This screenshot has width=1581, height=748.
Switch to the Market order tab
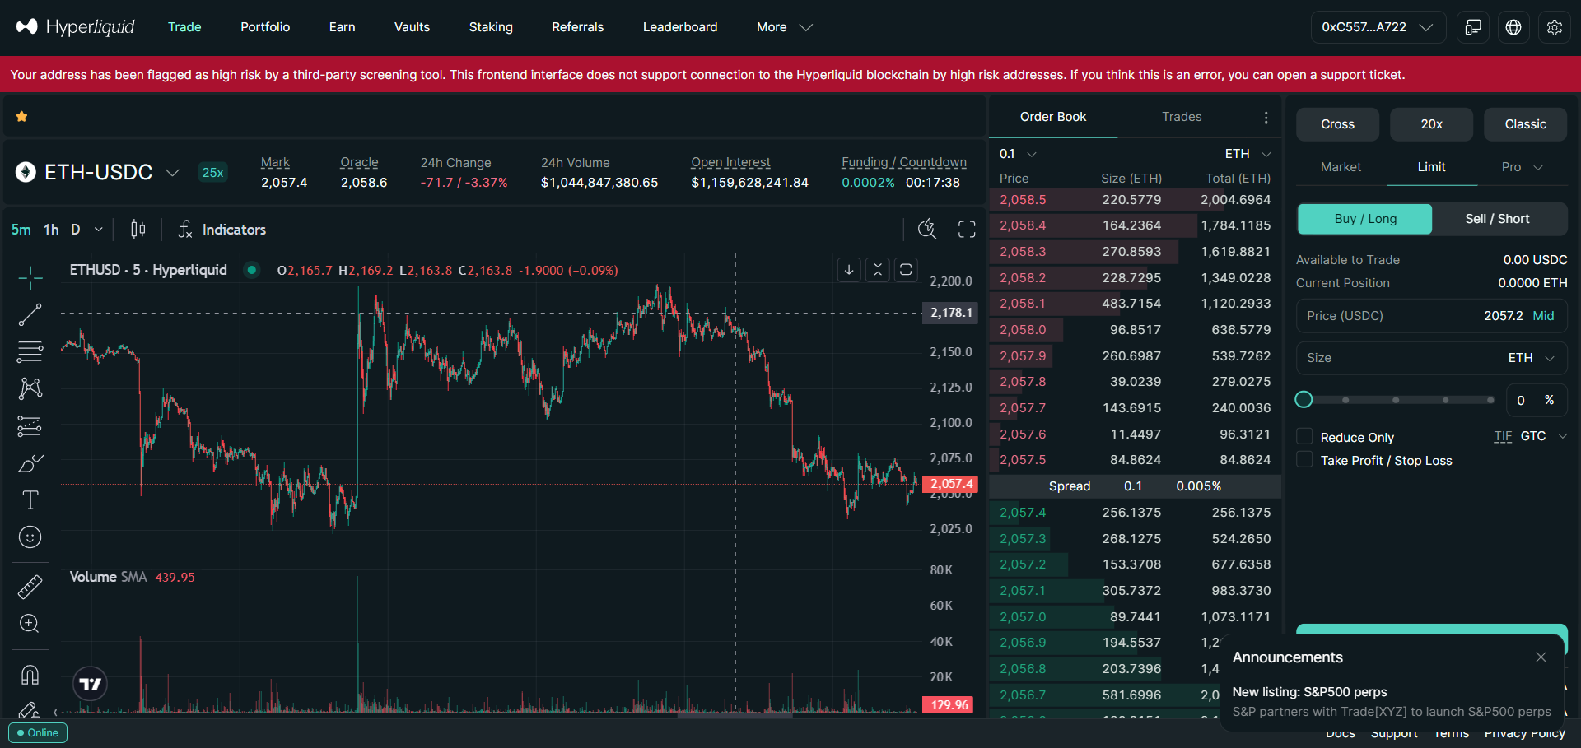tap(1341, 167)
